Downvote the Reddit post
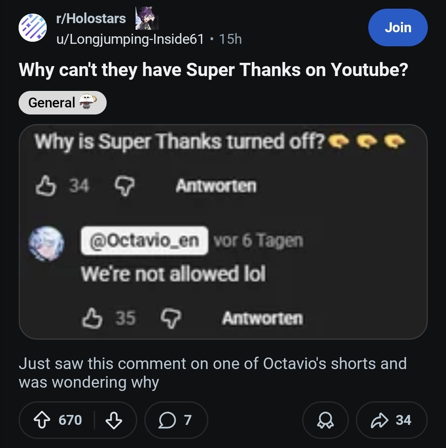 114,420
